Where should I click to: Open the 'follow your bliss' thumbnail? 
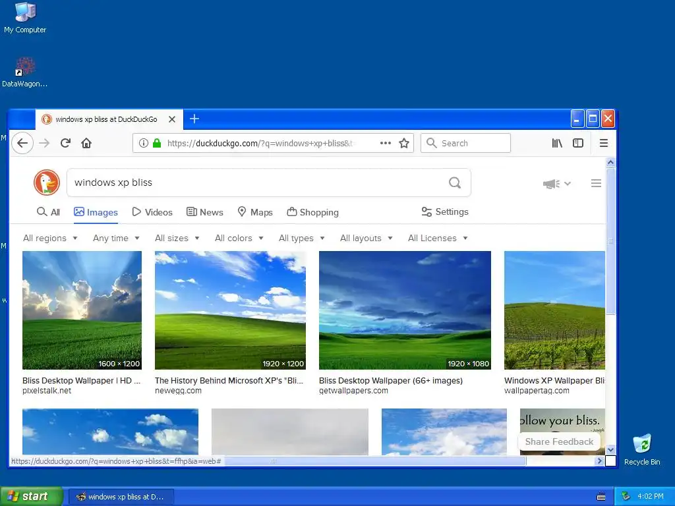[562, 421]
